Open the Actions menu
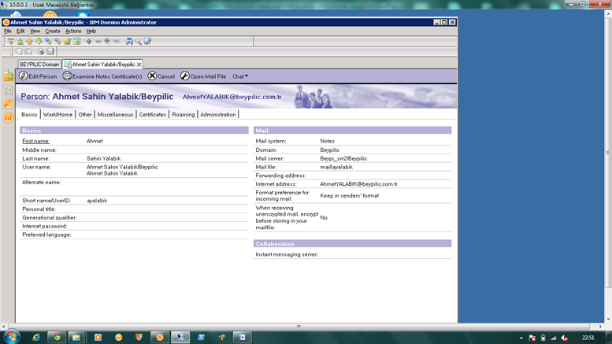The image size is (612, 344). [x=73, y=31]
